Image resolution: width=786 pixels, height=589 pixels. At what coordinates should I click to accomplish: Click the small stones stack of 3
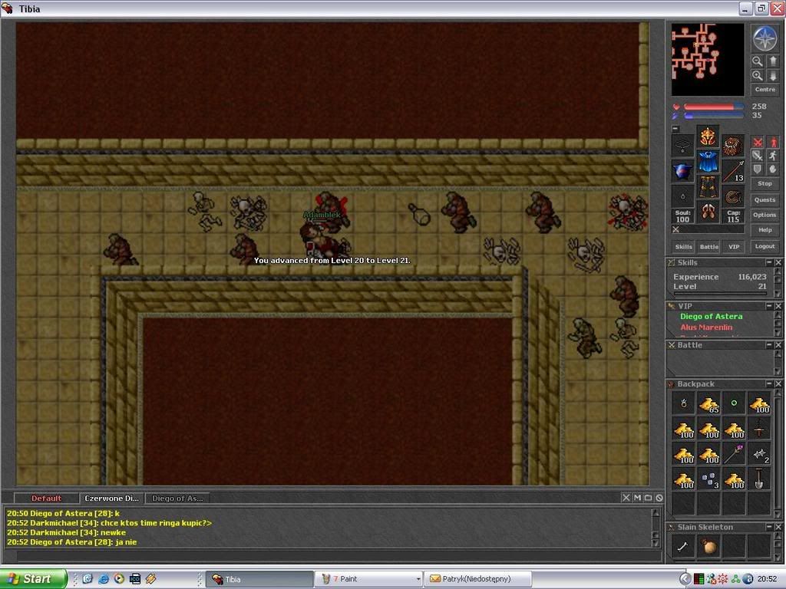tap(708, 479)
